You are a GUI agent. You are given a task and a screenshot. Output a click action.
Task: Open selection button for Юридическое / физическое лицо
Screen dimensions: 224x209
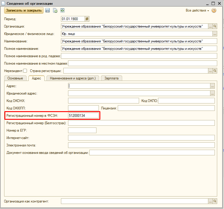(215, 34)
